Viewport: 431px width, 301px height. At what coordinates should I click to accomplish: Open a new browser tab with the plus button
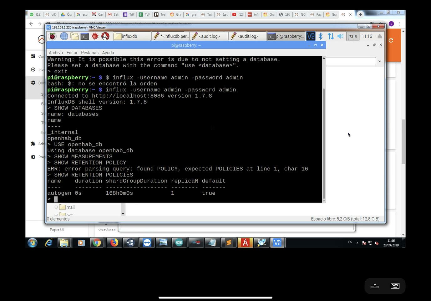(361, 14)
